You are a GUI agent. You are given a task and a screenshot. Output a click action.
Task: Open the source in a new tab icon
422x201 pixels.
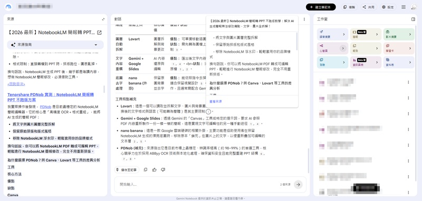99,33
